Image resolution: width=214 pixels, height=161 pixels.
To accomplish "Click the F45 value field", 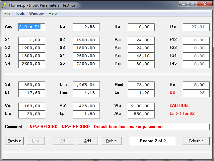I will pos(196,64).
